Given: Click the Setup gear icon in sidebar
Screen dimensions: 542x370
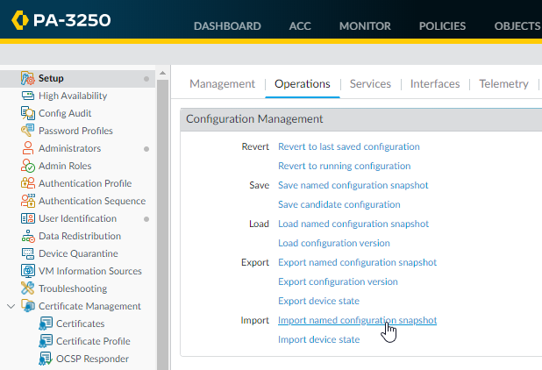Looking at the screenshot, I should [26, 78].
